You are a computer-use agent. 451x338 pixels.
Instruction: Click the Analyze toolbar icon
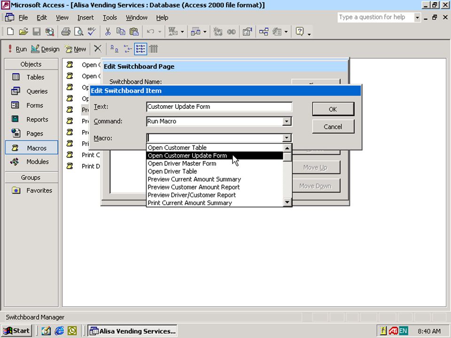coord(195,31)
